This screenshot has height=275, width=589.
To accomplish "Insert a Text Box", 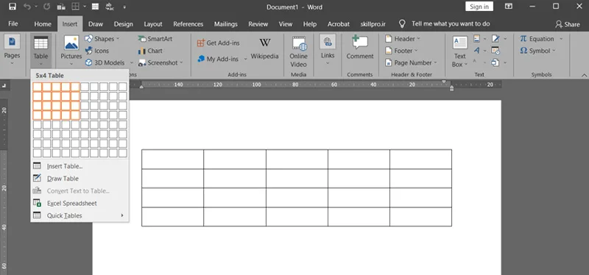I will point(459,51).
